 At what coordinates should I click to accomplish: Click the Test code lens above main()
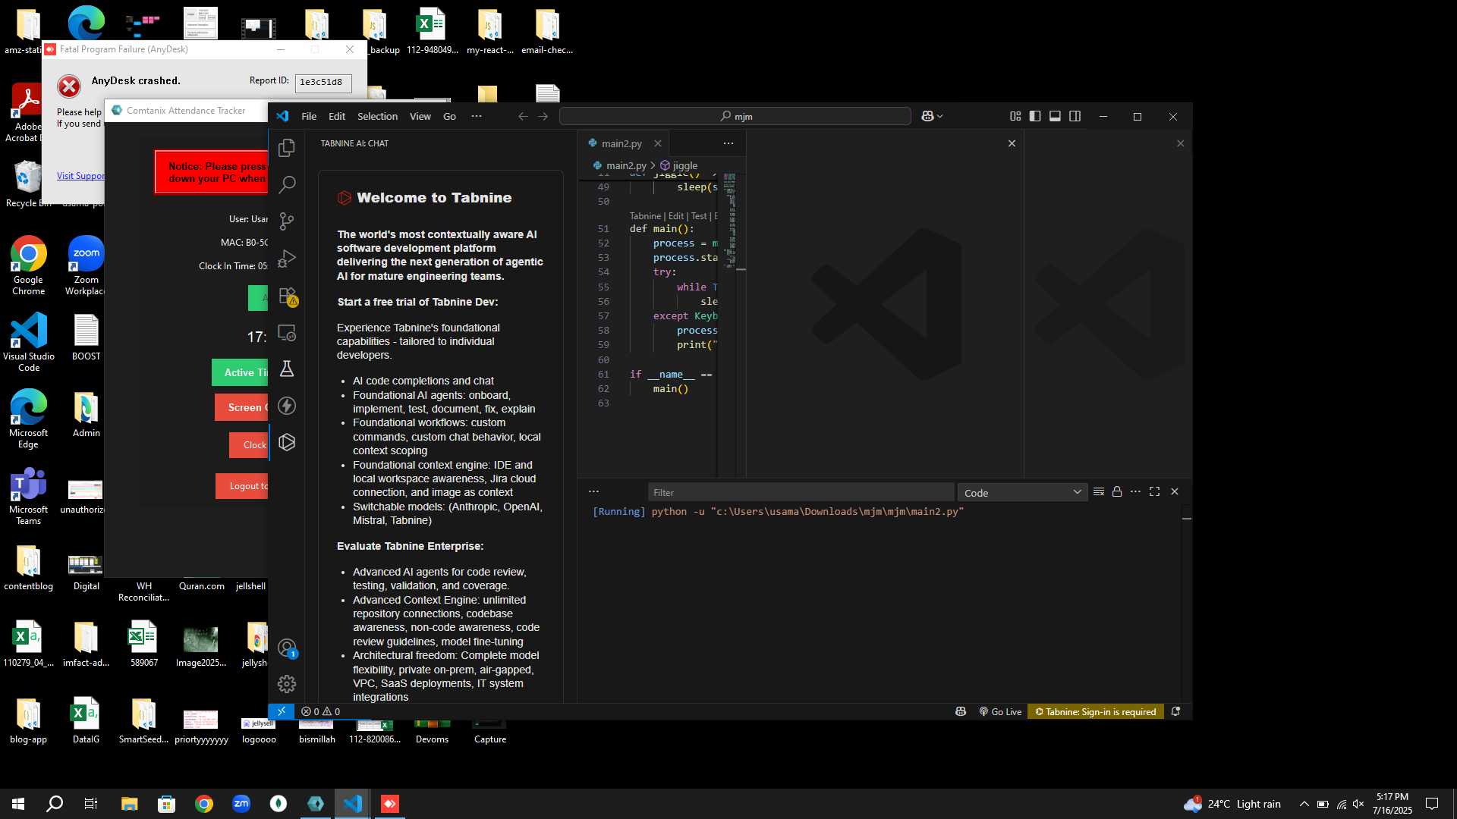[699, 216]
